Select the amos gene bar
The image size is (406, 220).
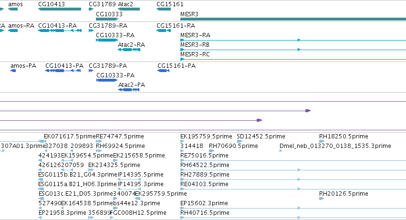[13, 9]
